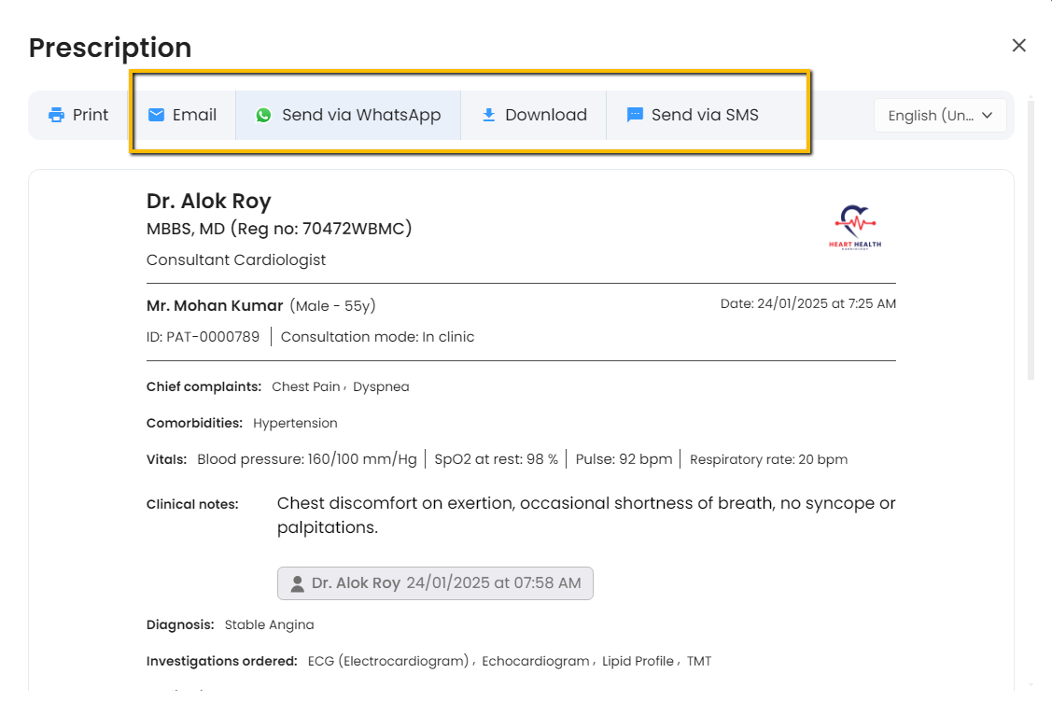
Task: Click the Dr. Alok Roy signature stamp
Action: coord(435,583)
